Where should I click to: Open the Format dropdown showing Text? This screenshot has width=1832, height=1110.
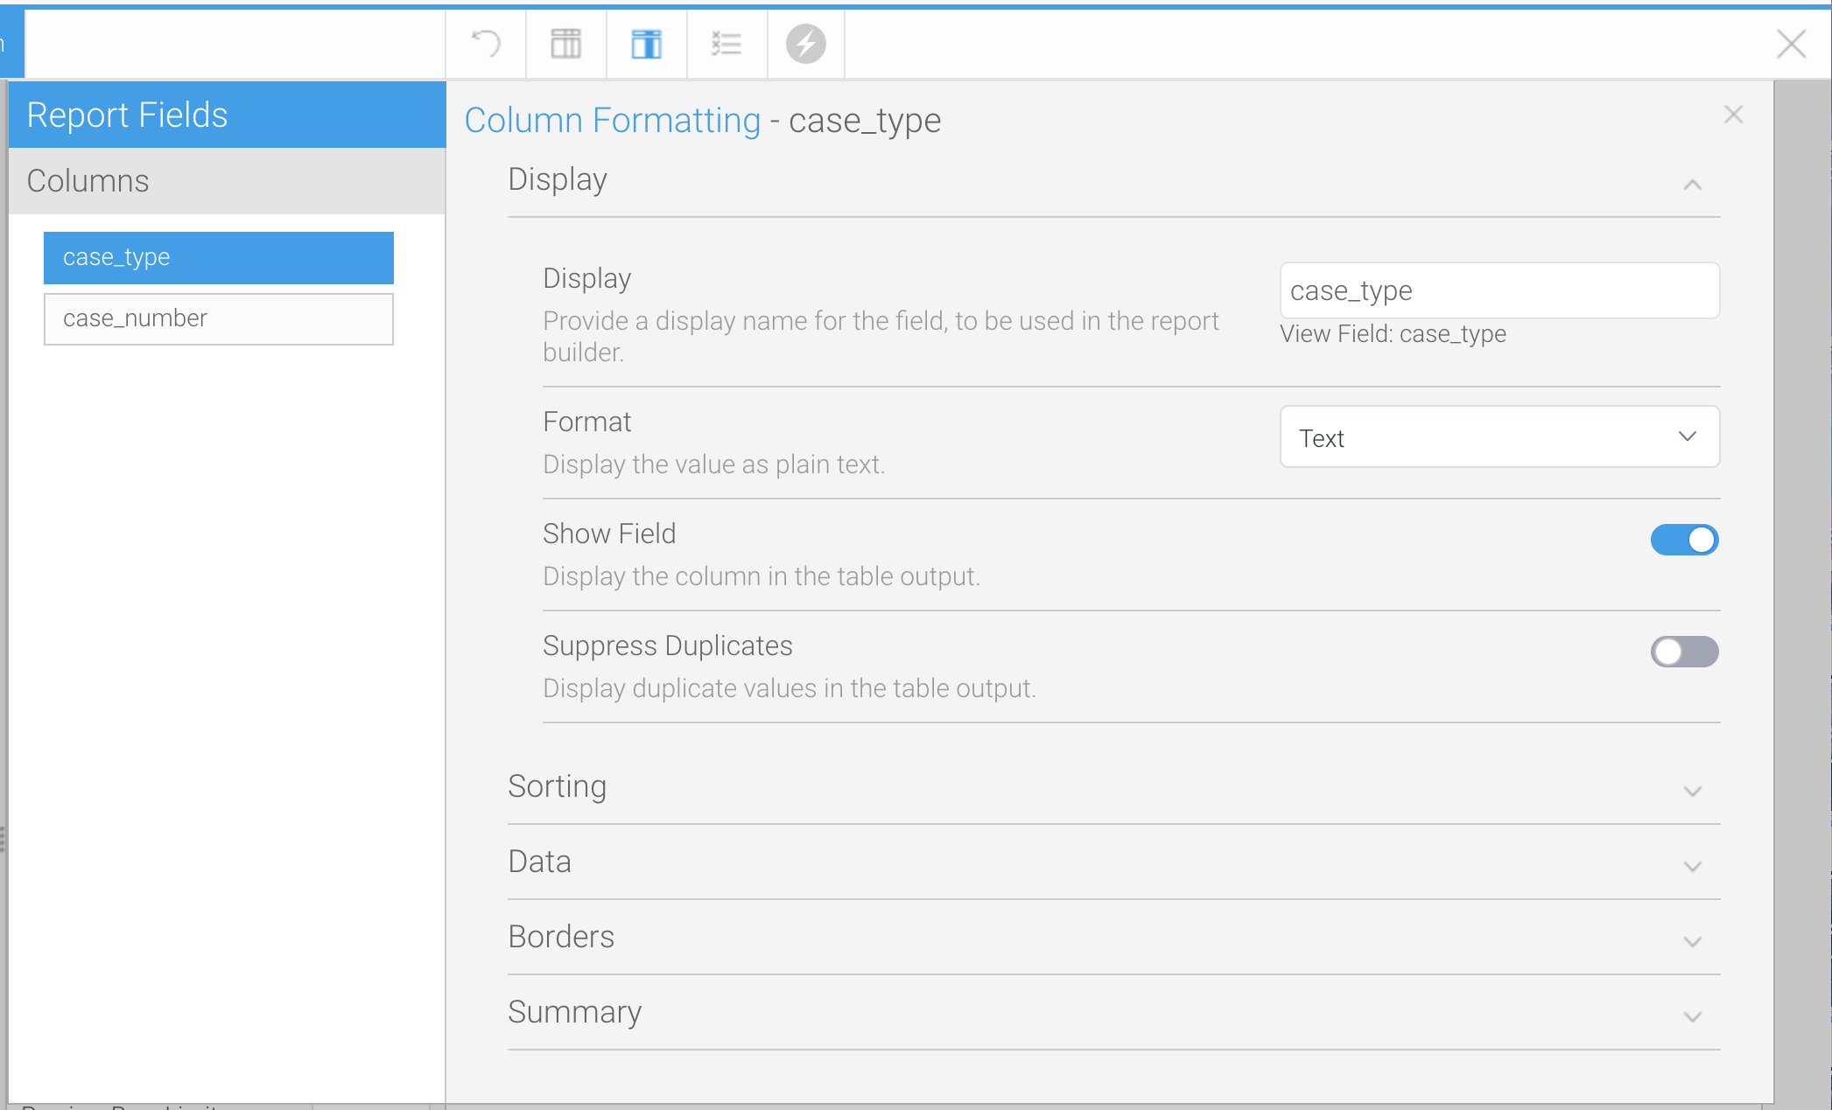(x=1499, y=436)
